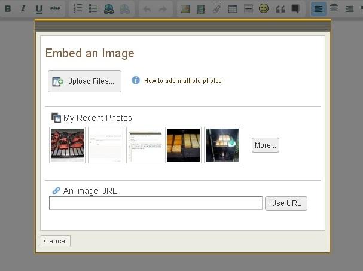Apply strikethrough formatting
The width and height of the screenshot is (363, 271).
(x=55, y=8)
